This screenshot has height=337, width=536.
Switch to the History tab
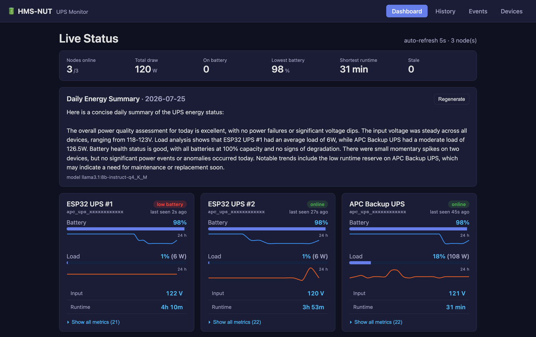point(445,11)
